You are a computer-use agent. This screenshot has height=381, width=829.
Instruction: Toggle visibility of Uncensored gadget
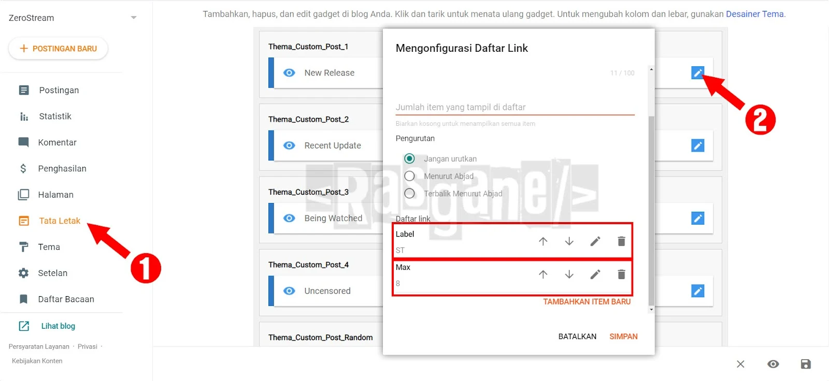point(290,291)
